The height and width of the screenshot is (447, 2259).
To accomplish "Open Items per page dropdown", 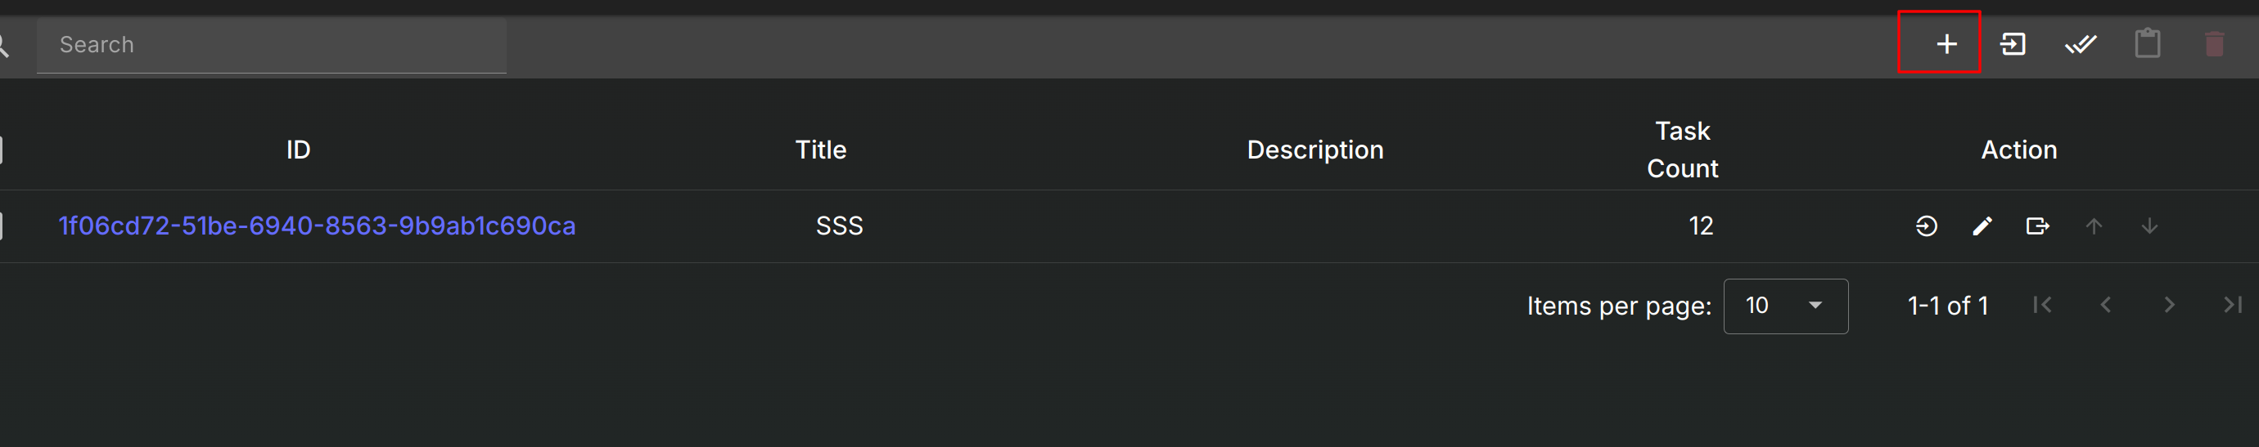I will (x=1785, y=306).
